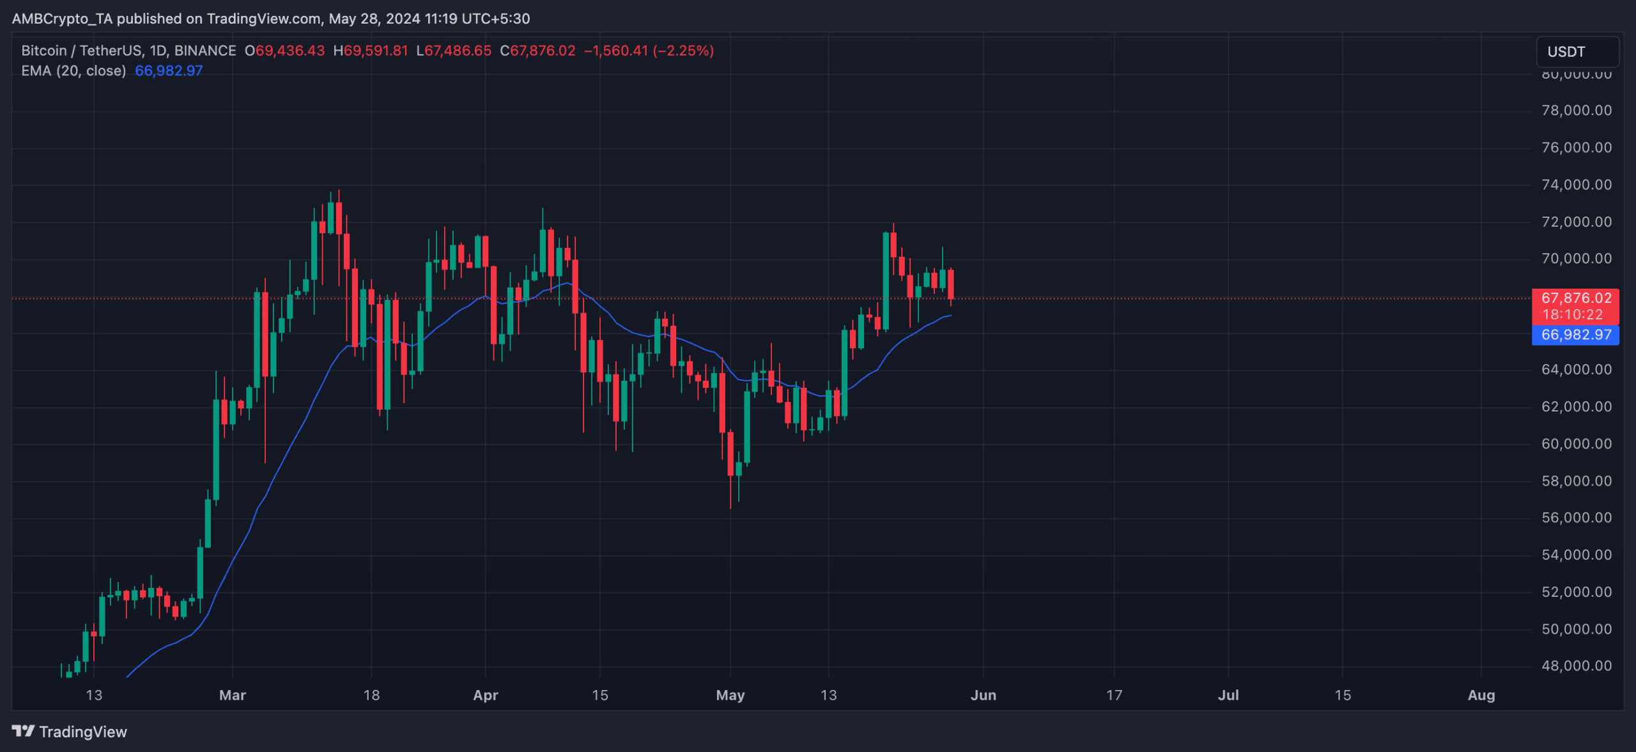This screenshot has width=1636, height=752.
Task: Click the Apr date label on time axis
Action: click(x=486, y=695)
